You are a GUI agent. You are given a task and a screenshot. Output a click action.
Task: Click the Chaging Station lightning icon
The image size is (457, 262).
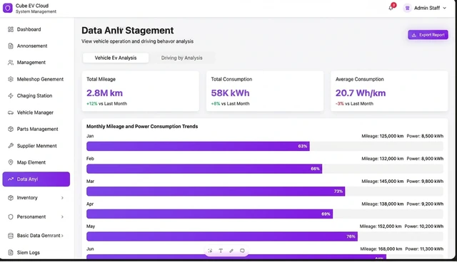pos(11,95)
